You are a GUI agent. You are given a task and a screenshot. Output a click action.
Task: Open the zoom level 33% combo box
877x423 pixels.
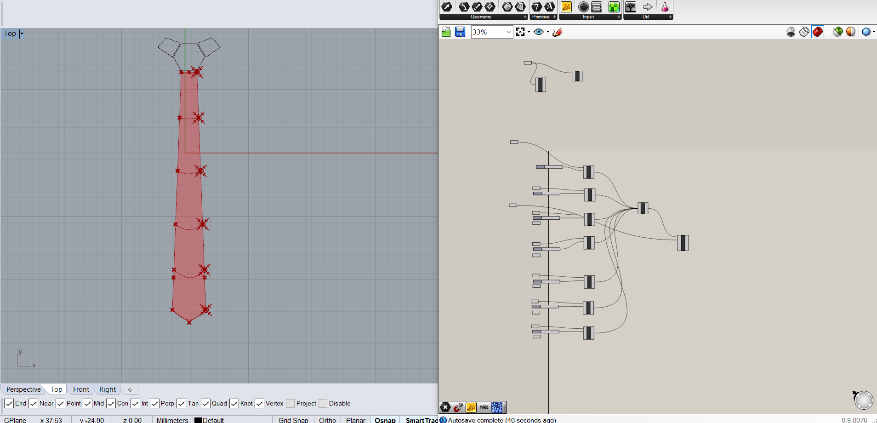click(492, 32)
